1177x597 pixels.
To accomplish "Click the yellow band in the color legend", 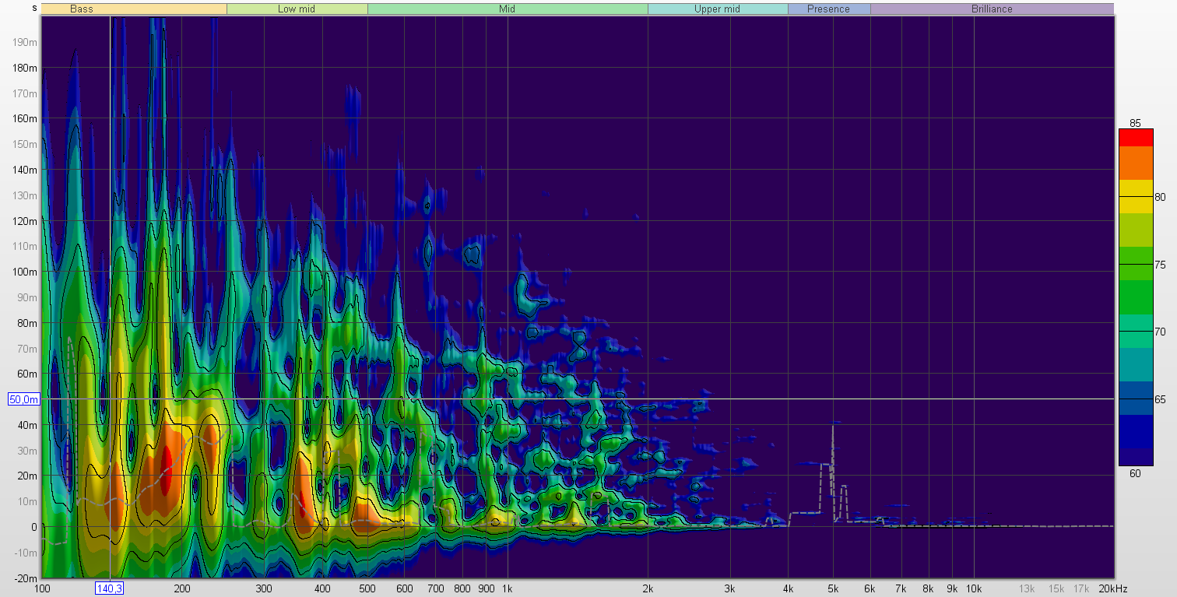I will click(x=1135, y=188).
